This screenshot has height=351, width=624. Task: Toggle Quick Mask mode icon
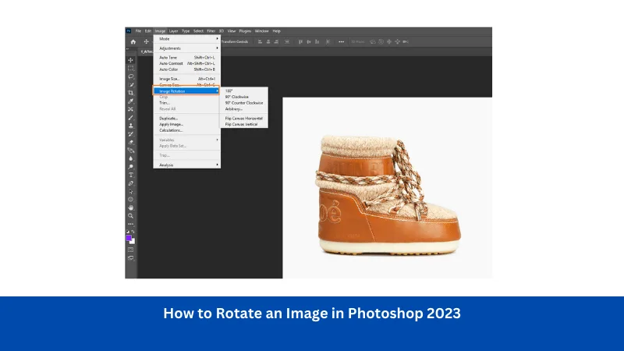pyautogui.click(x=130, y=250)
